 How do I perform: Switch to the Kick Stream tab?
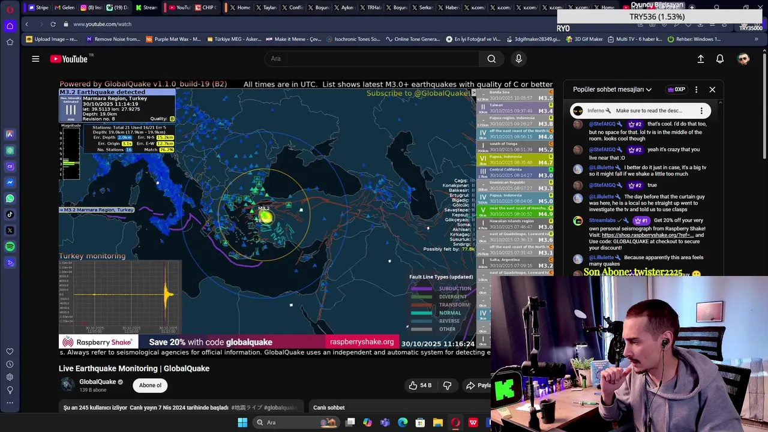(146, 8)
